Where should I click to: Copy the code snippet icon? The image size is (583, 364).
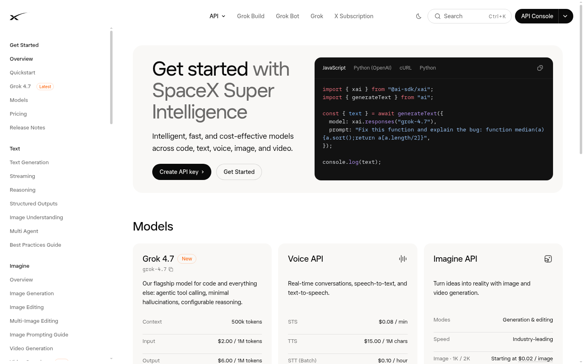point(540,68)
